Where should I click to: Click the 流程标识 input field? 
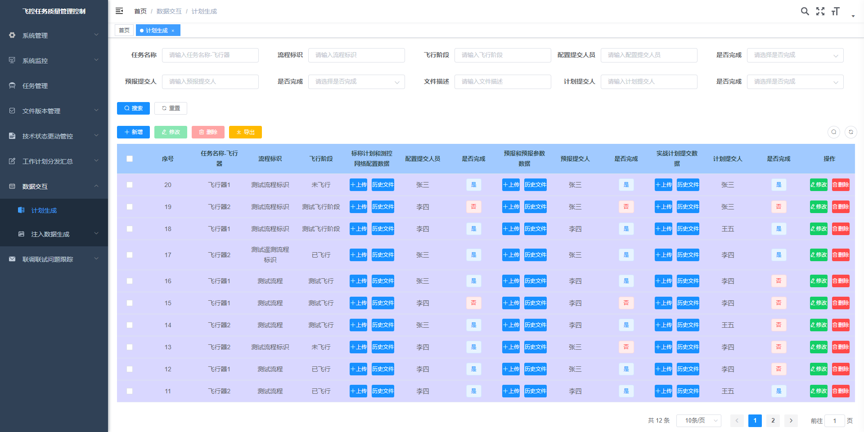click(356, 55)
